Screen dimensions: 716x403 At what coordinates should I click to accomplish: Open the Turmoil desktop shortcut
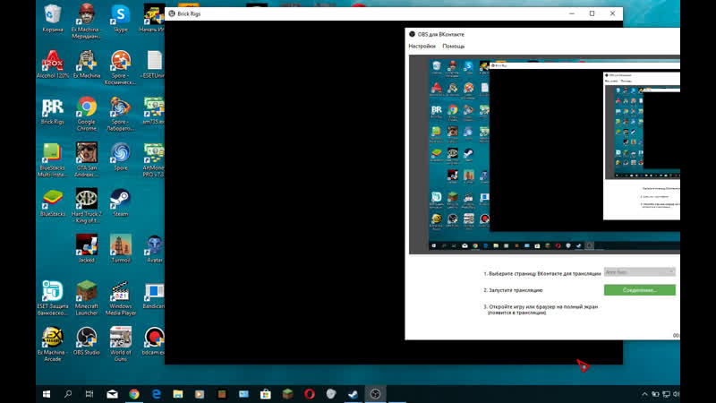[x=121, y=249]
